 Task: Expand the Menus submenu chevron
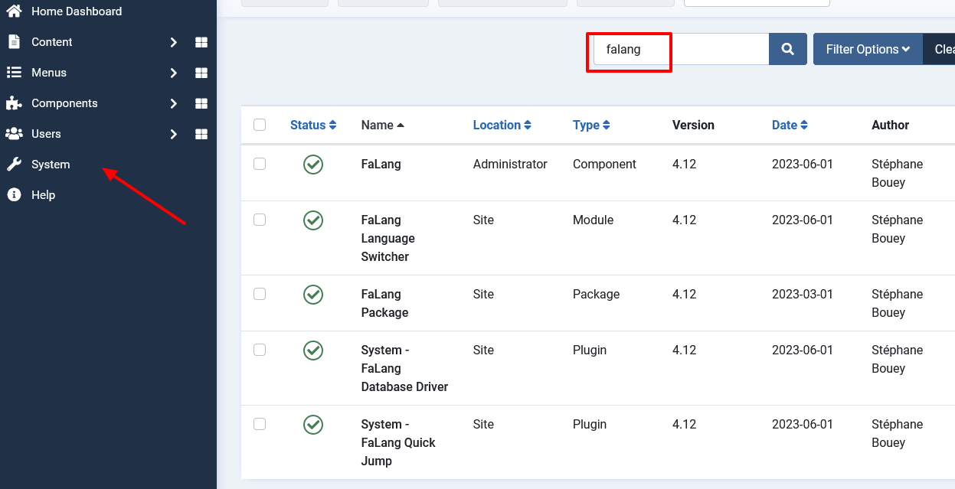[x=174, y=73]
